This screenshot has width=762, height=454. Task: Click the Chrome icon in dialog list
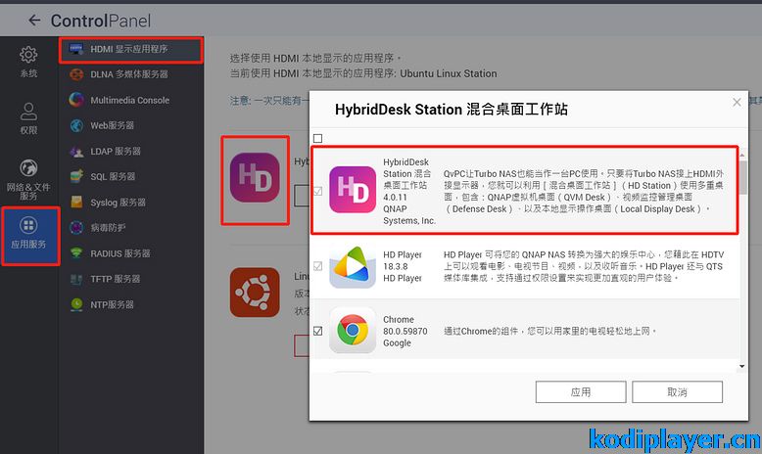click(353, 330)
